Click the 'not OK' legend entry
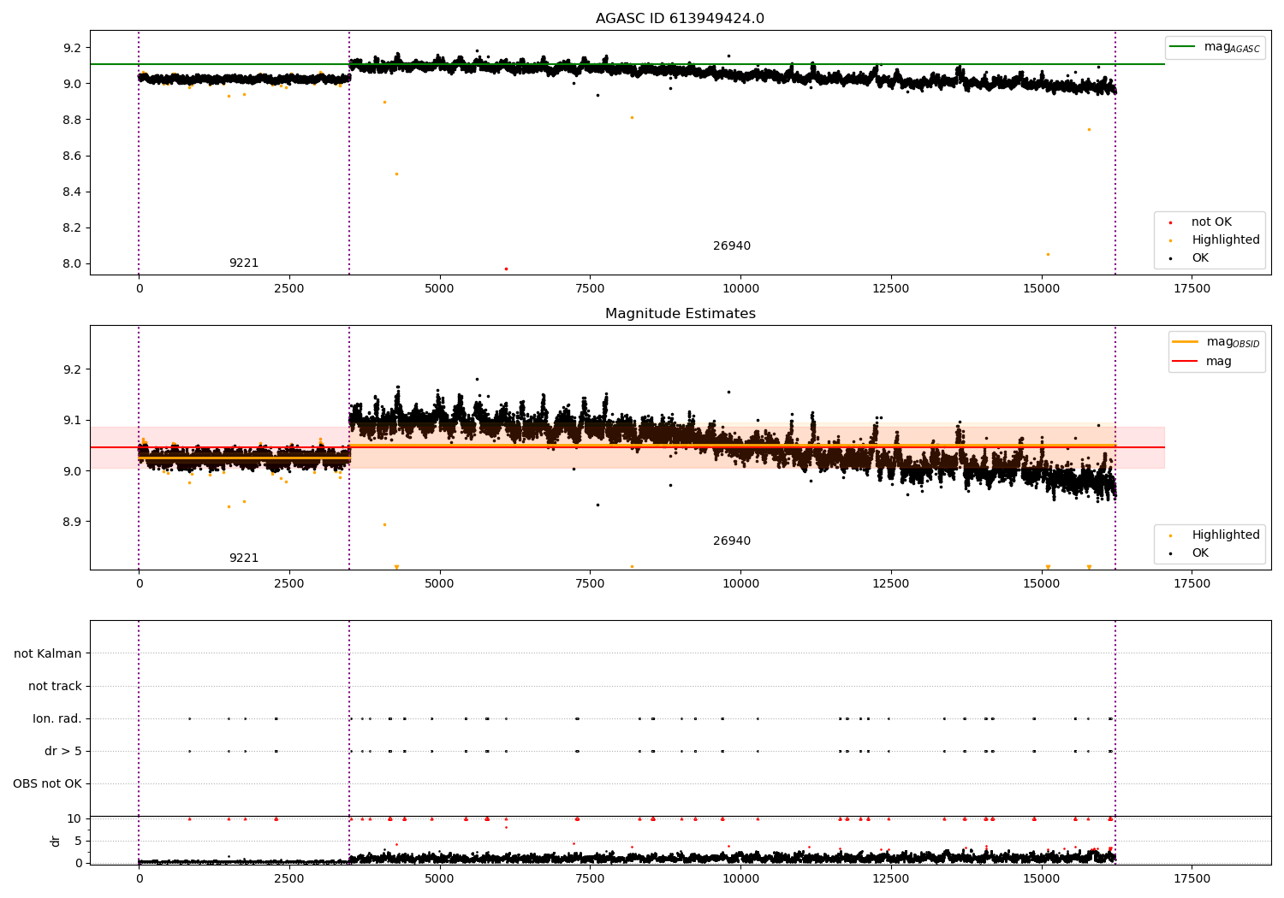This screenshot has width=1284, height=898. click(x=1211, y=222)
